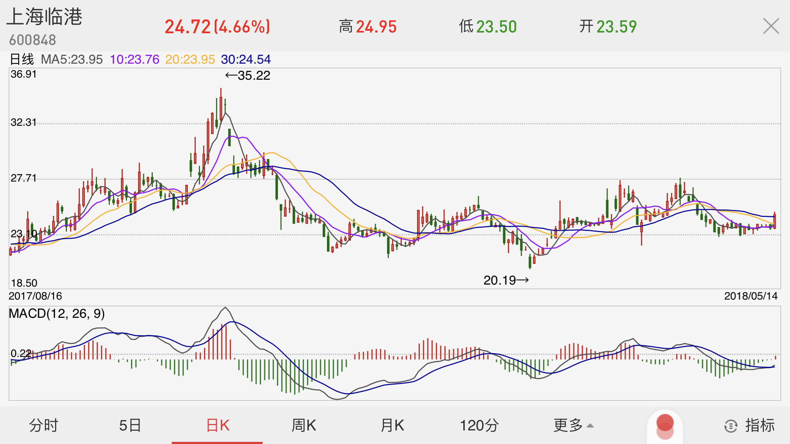Click the stock name 上海临港
This screenshot has height=444, width=790.
point(44,17)
